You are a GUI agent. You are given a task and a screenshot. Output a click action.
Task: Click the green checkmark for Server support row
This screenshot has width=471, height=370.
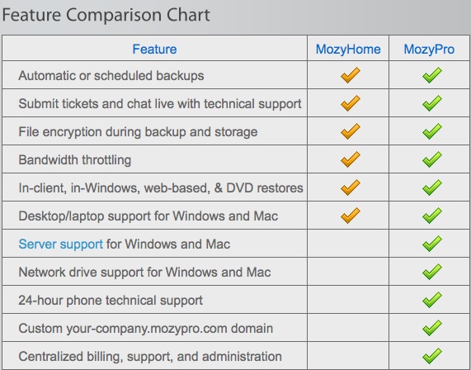tap(432, 244)
